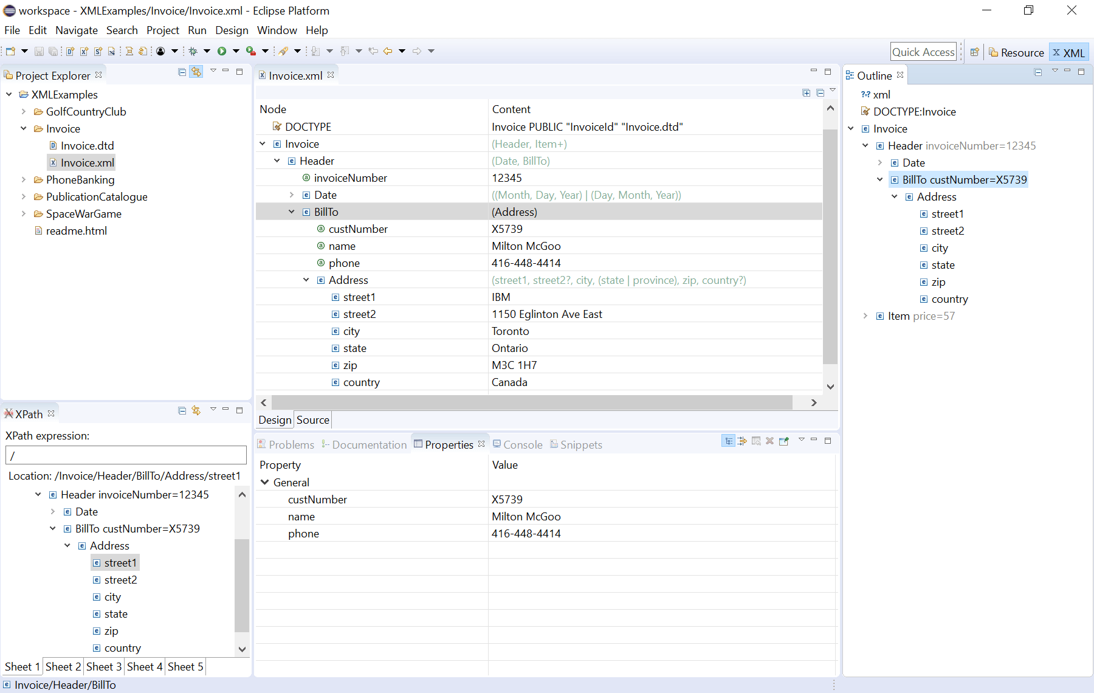Screen dimensions: 1094x693
Task: Click the Collapse All icon in Project Explorer
Action: point(181,72)
